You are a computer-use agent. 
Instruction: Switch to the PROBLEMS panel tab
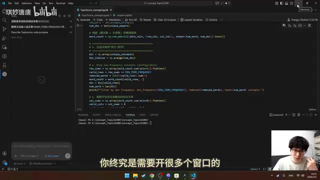(x=83, y=115)
